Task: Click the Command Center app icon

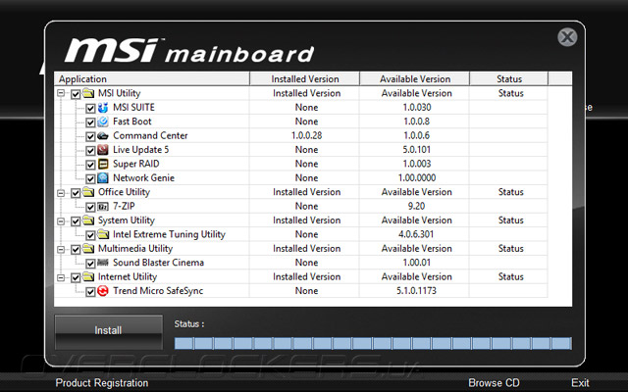Action: point(103,136)
